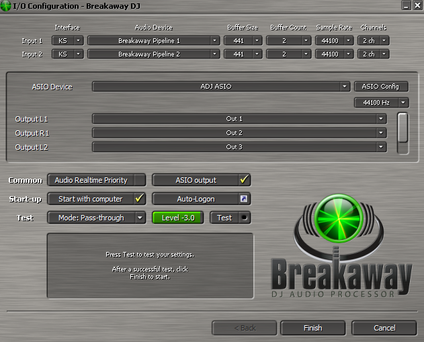This screenshot has height=342, width=424.
Task: Click the Finish button
Action: point(313,328)
